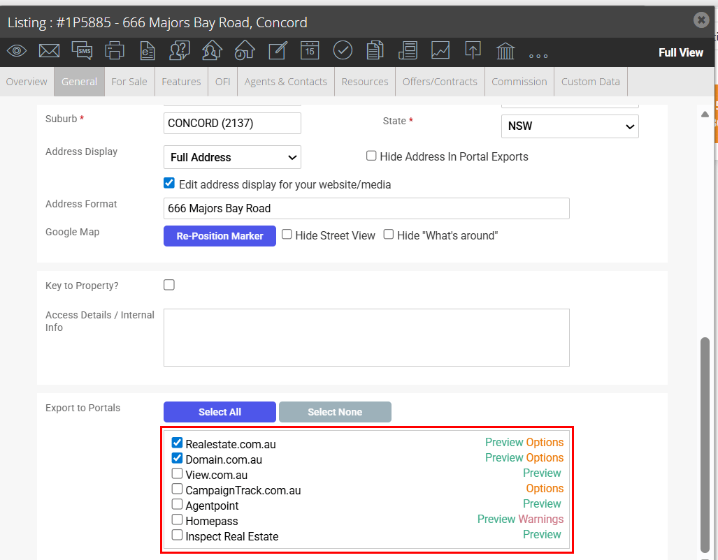Open the calendar icon showing 15
The height and width of the screenshot is (560, 718).
coord(310,50)
